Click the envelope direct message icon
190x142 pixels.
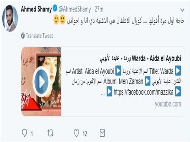pos(102,133)
